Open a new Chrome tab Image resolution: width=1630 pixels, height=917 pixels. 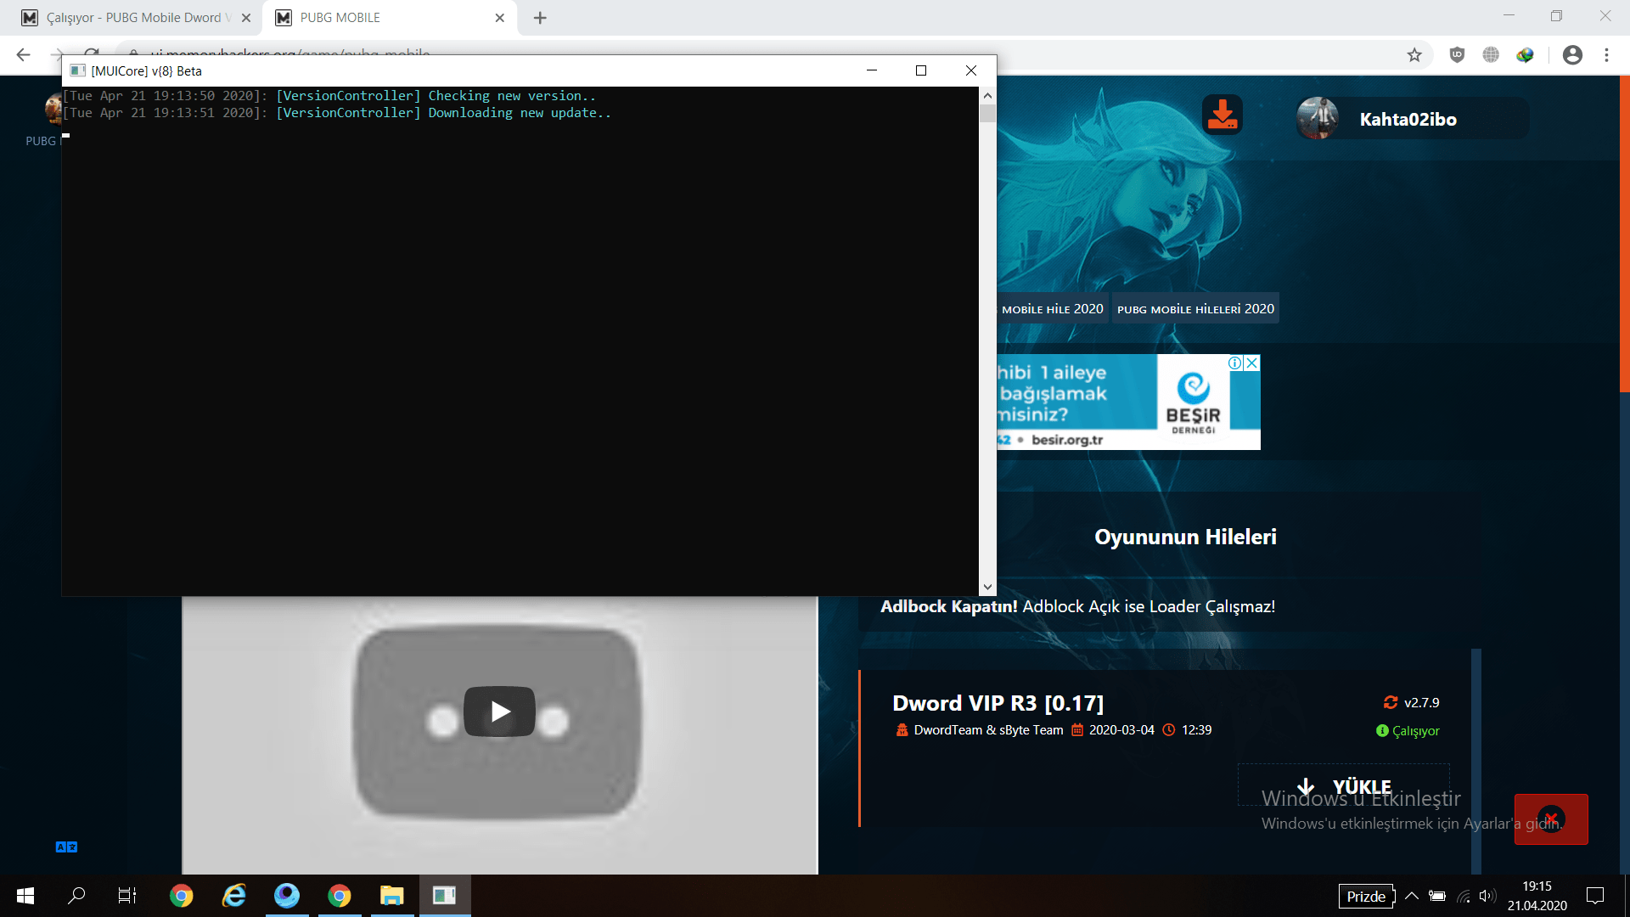pos(540,18)
